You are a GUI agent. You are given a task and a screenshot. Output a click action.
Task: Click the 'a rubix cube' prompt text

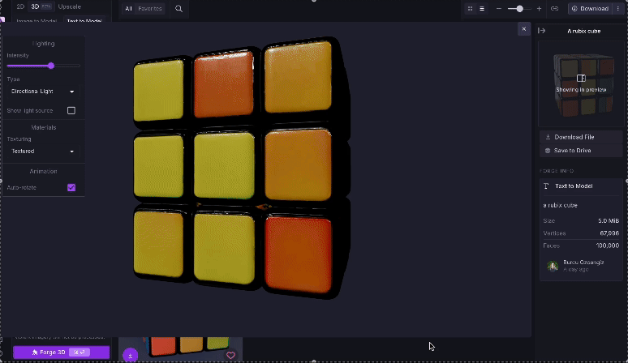tap(560, 205)
